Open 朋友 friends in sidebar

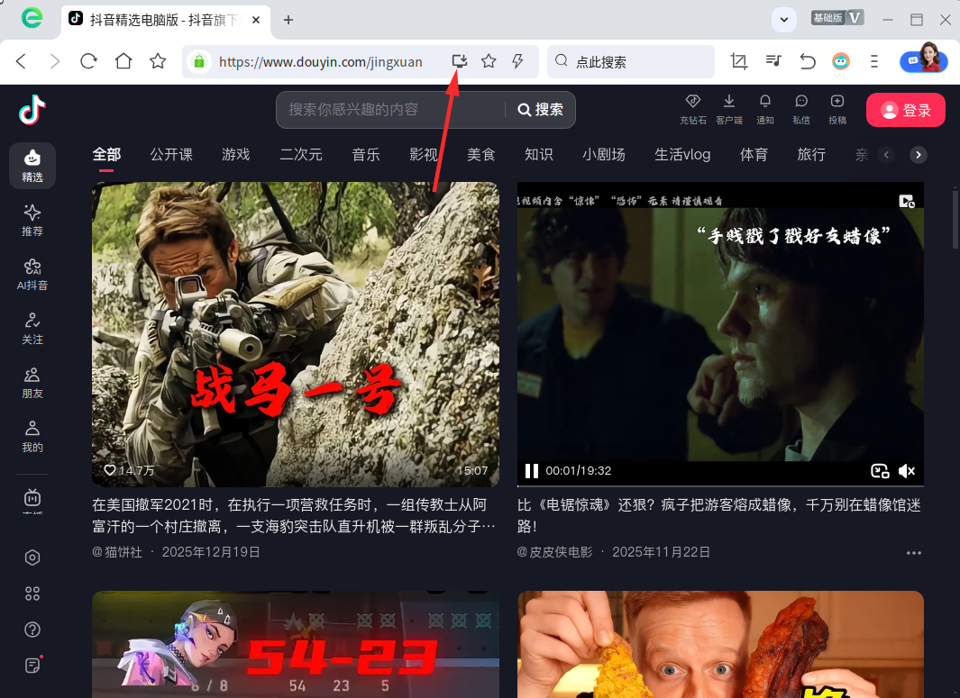point(32,383)
